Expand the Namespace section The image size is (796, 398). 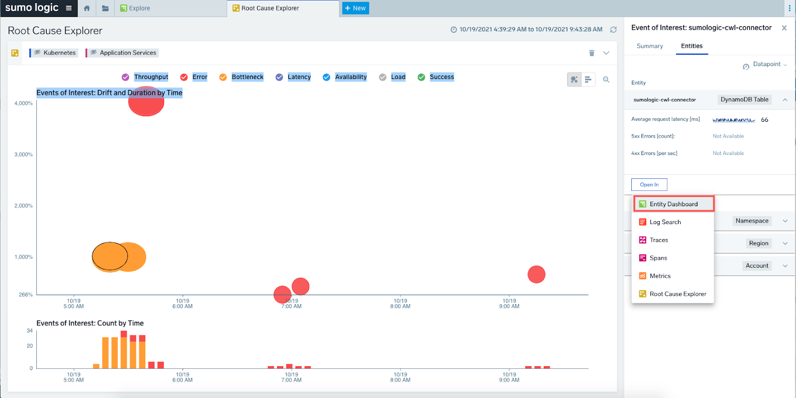[x=785, y=221]
